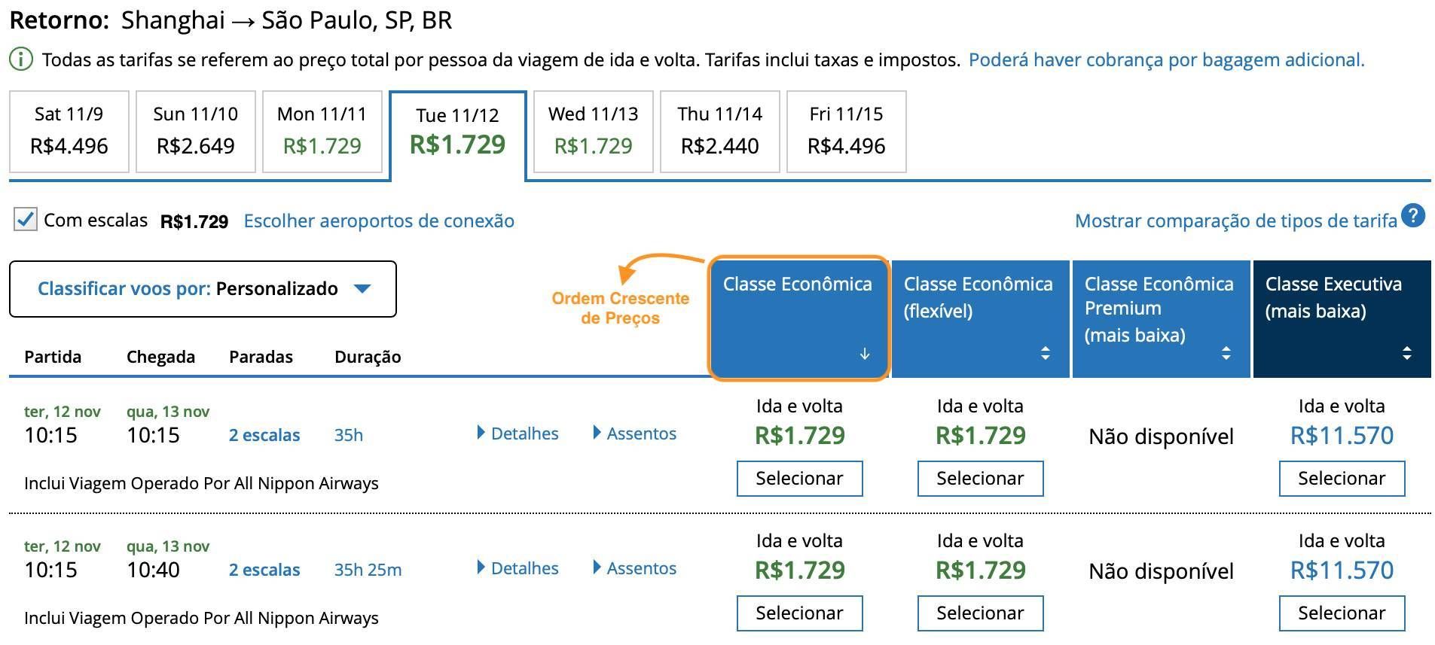This screenshot has width=1435, height=645.
Task: Select second flight Executiva R$11.570 fare
Action: point(1342,613)
